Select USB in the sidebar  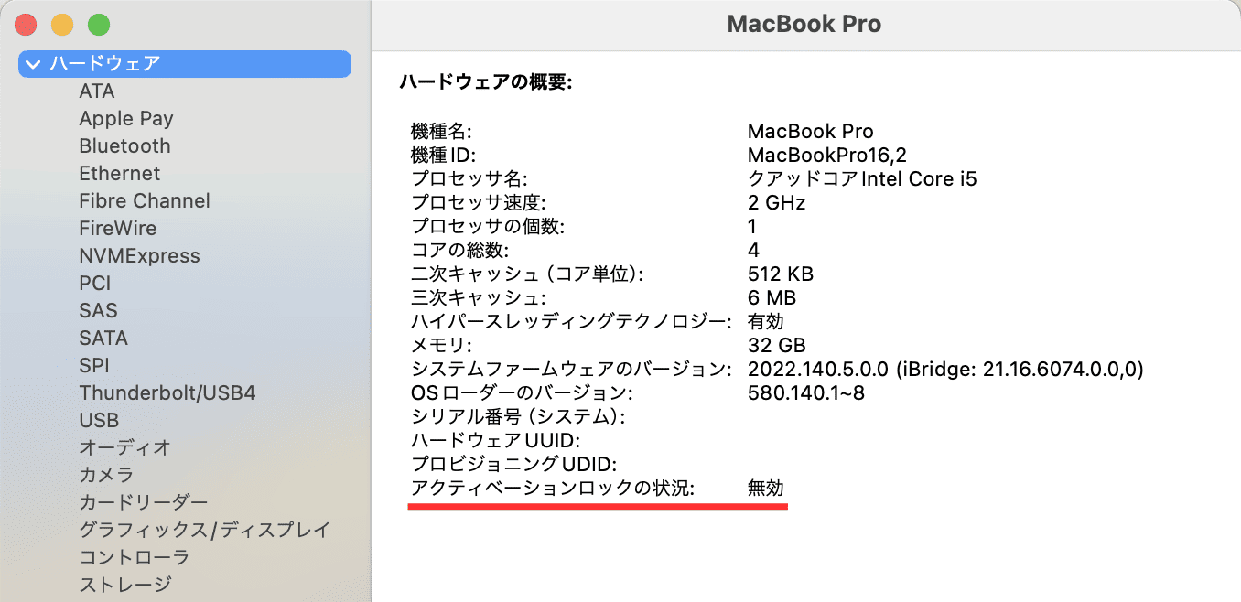coord(99,421)
